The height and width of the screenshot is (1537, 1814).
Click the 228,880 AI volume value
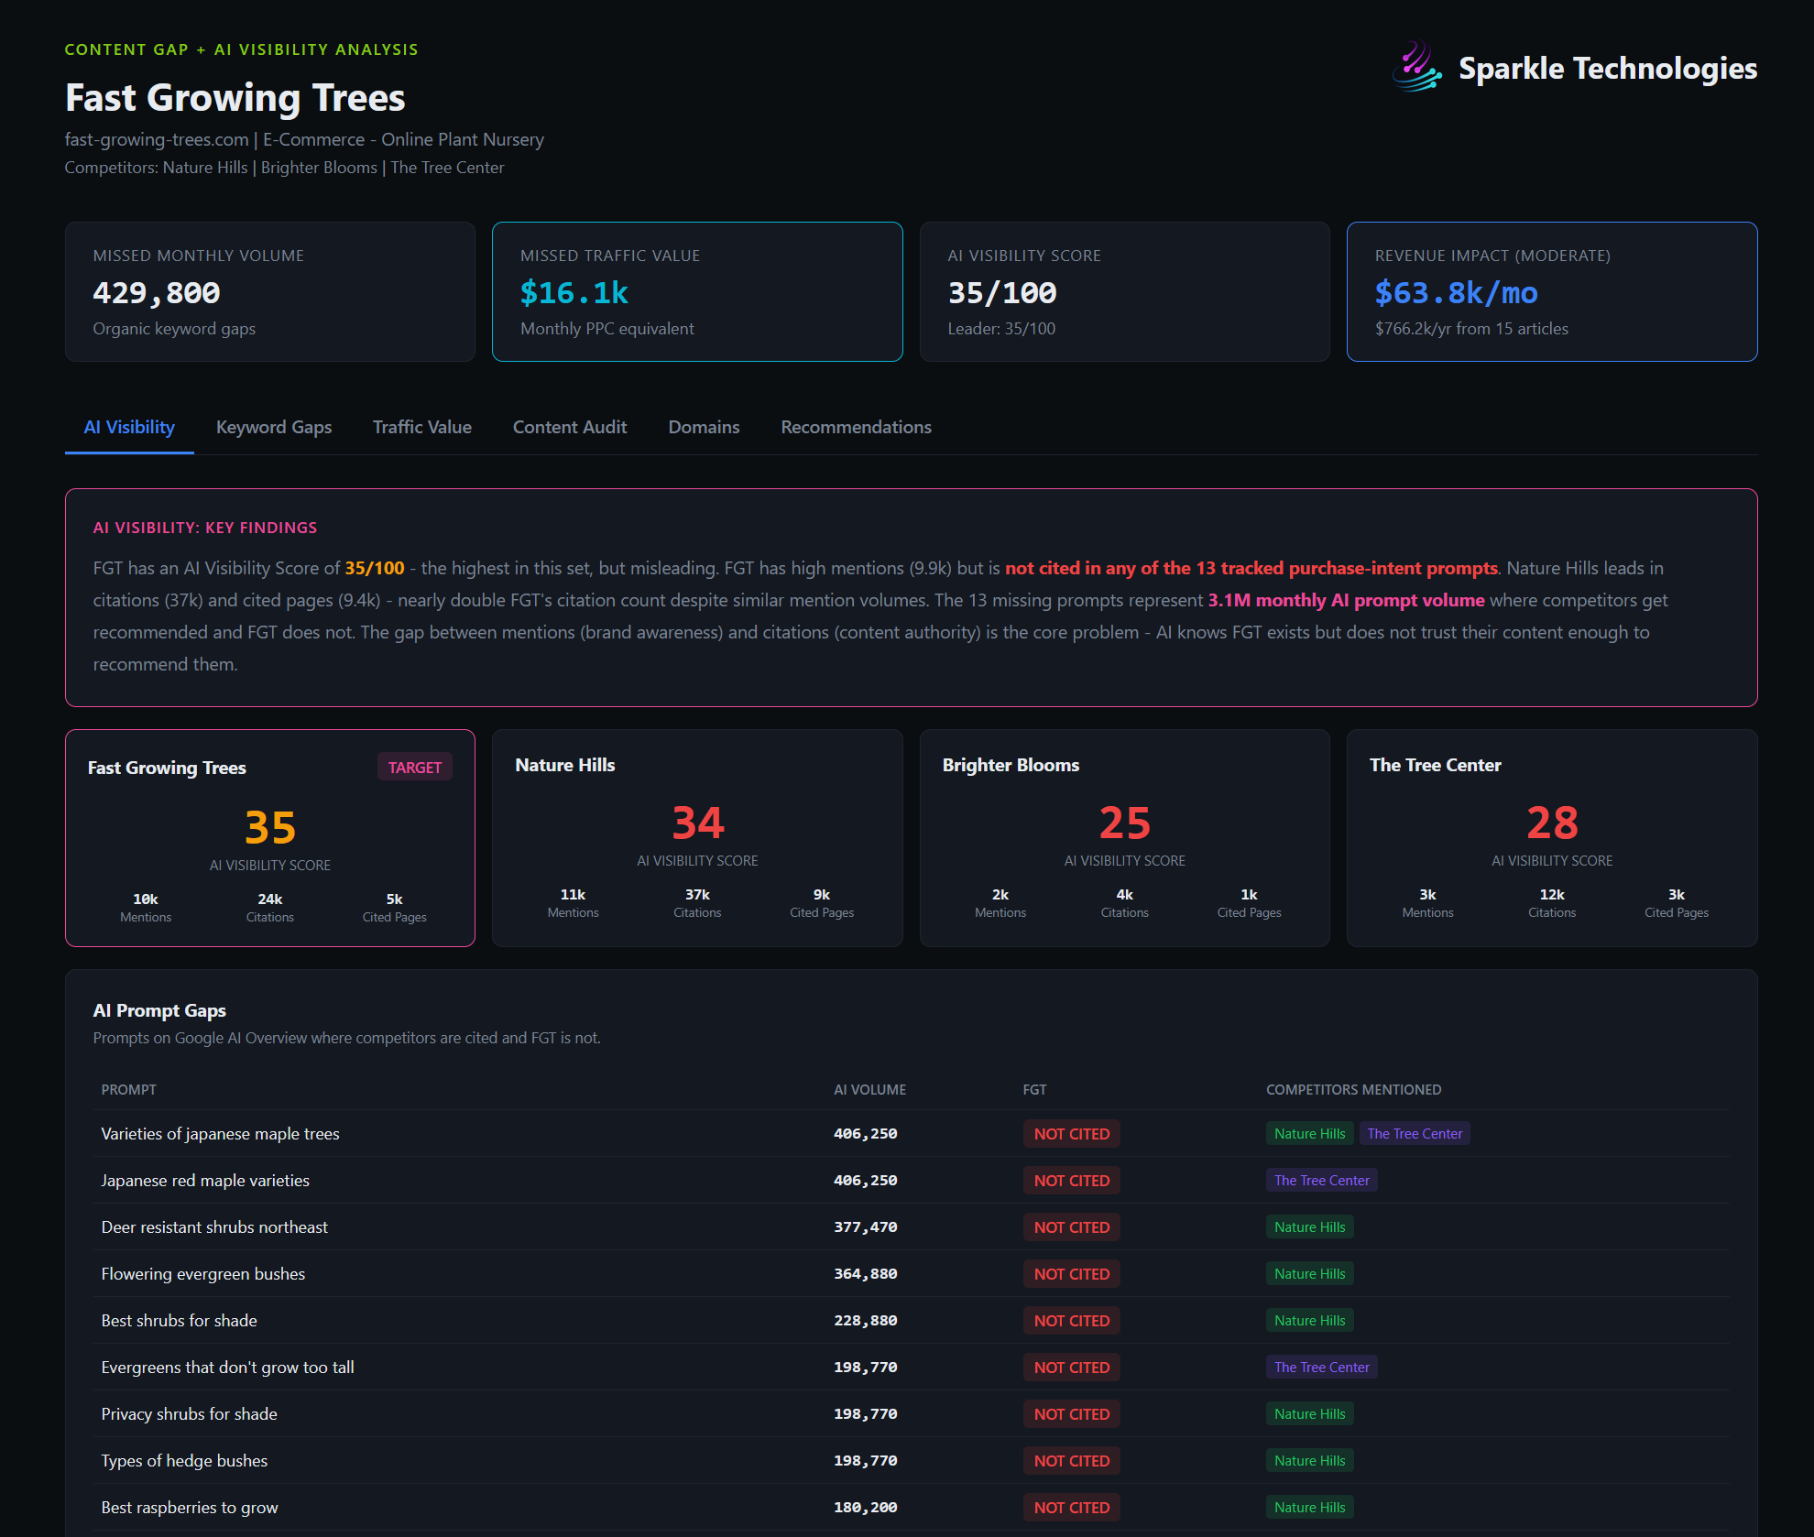point(865,1321)
